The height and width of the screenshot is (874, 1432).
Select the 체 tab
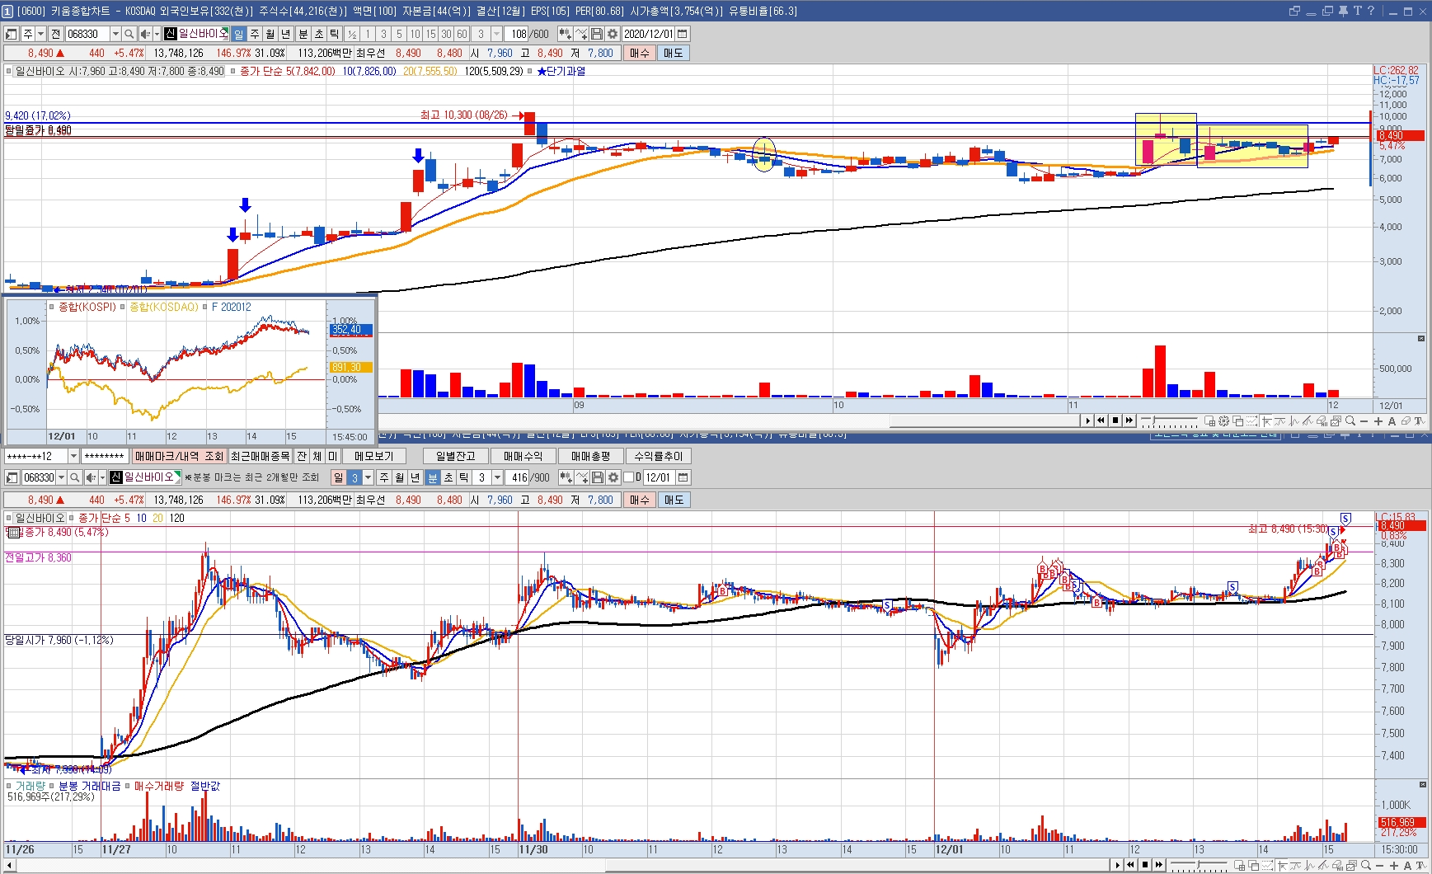317,456
